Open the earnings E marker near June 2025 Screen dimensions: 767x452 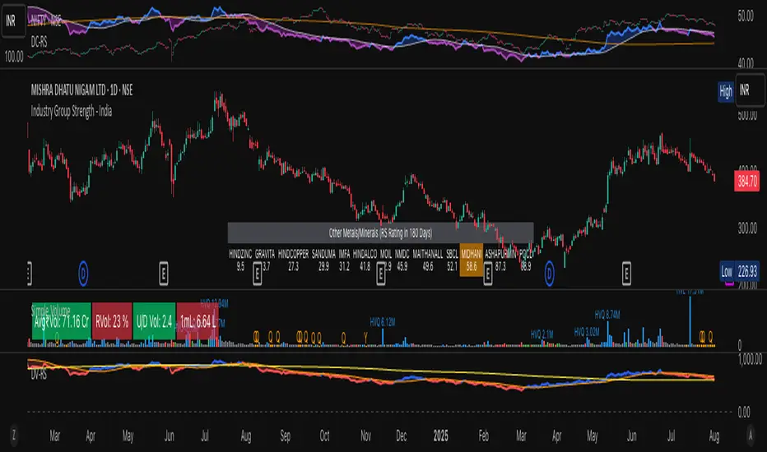click(x=626, y=274)
